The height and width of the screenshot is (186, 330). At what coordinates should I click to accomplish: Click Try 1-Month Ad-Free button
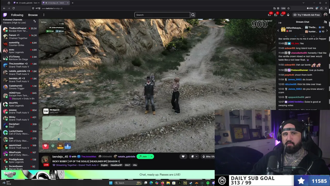[307, 15]
